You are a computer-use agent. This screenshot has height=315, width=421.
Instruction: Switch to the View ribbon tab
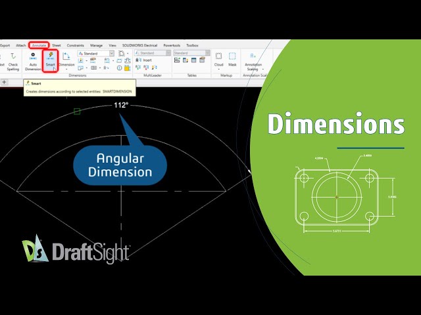(112, 45)
